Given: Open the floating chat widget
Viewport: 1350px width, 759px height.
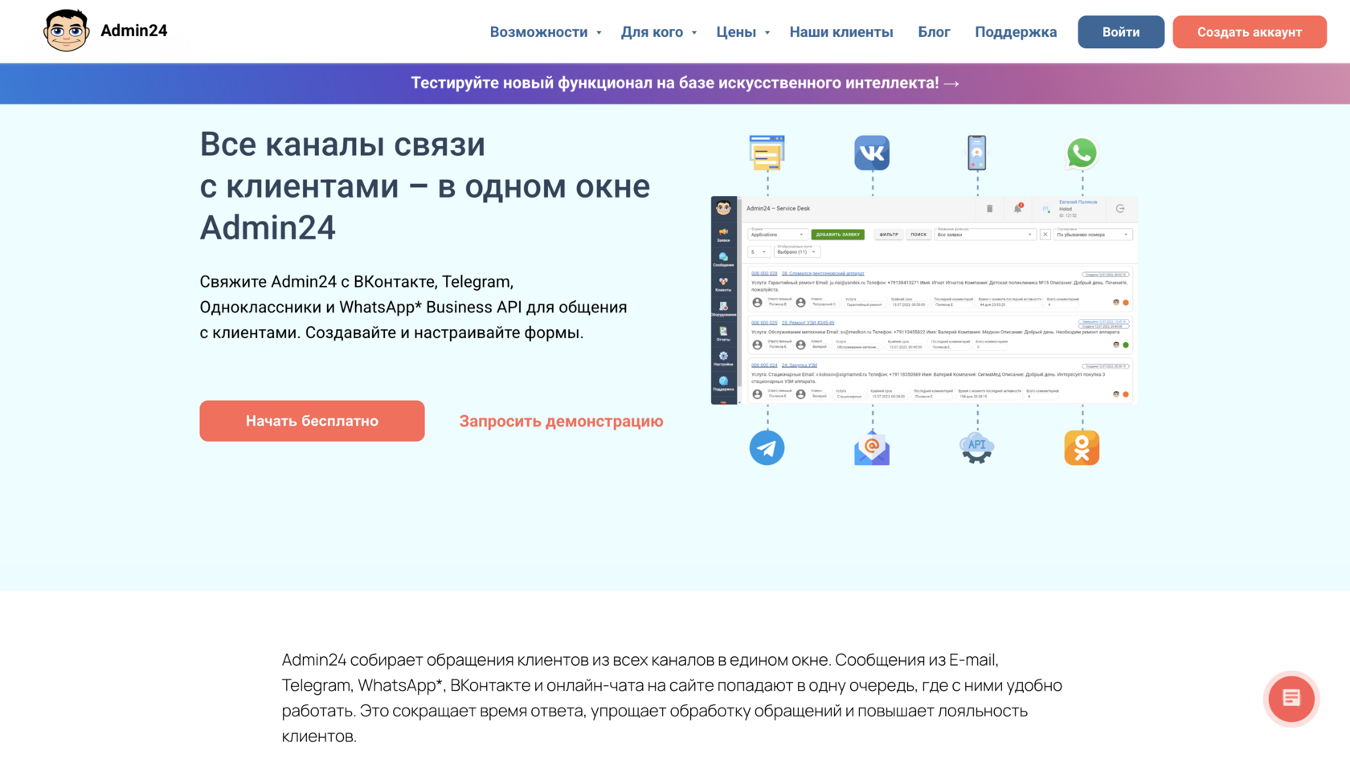Looking at the screenshot, I should pyautogui.click(x=1291, y=699).
